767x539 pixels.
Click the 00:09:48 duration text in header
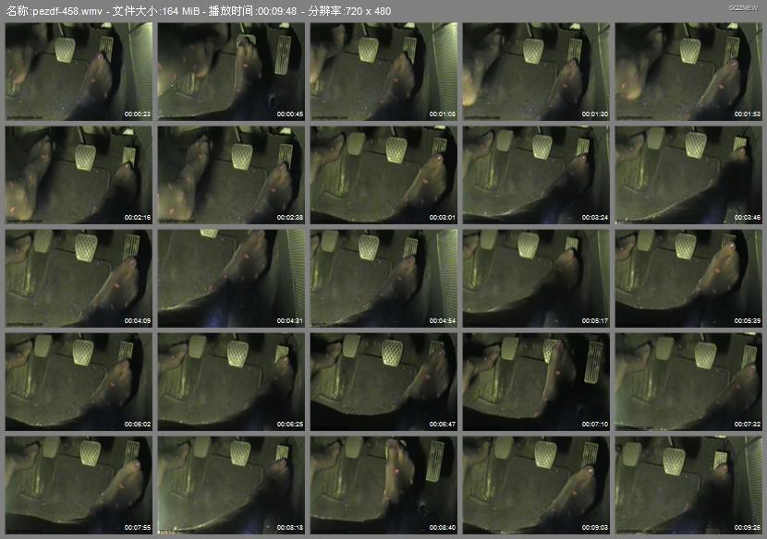[x=278, y=11]
